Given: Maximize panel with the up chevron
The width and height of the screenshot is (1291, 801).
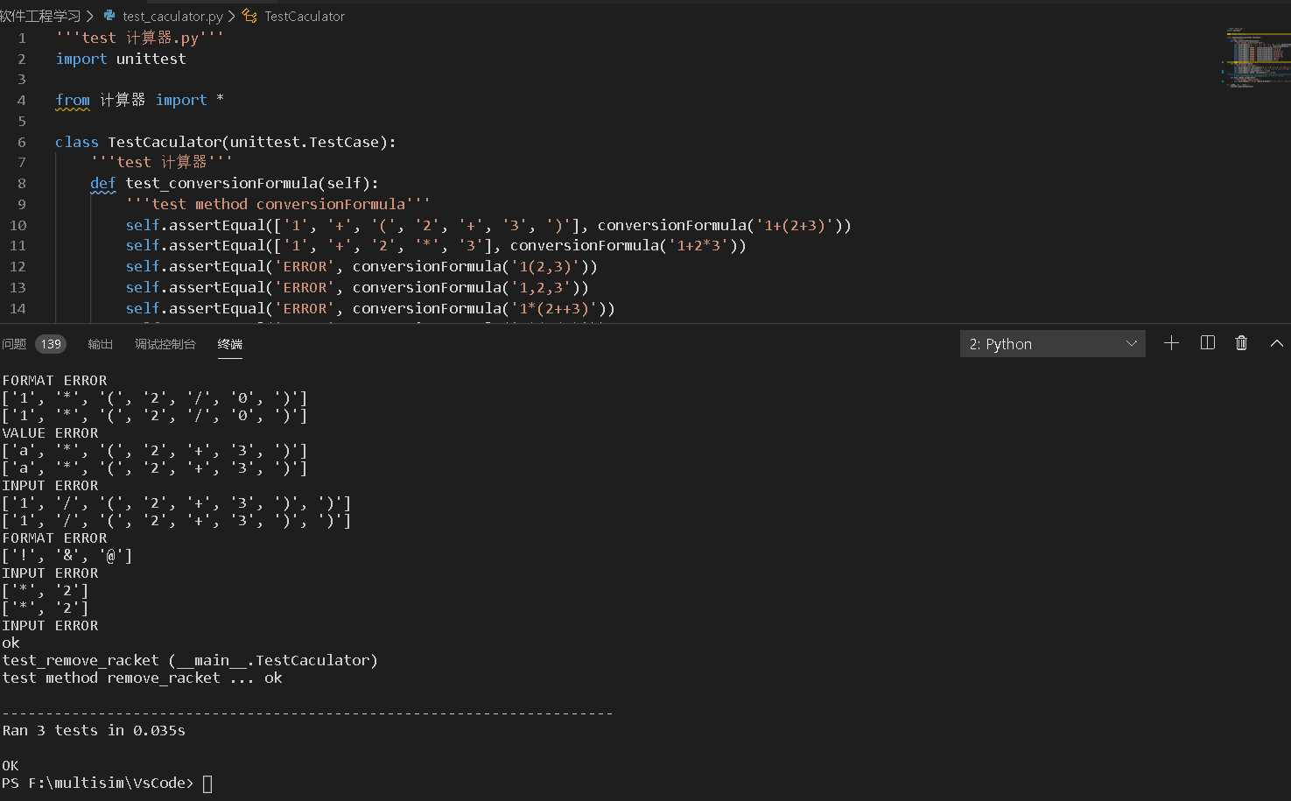Looking at the screenshot, I should point(1277,343).
